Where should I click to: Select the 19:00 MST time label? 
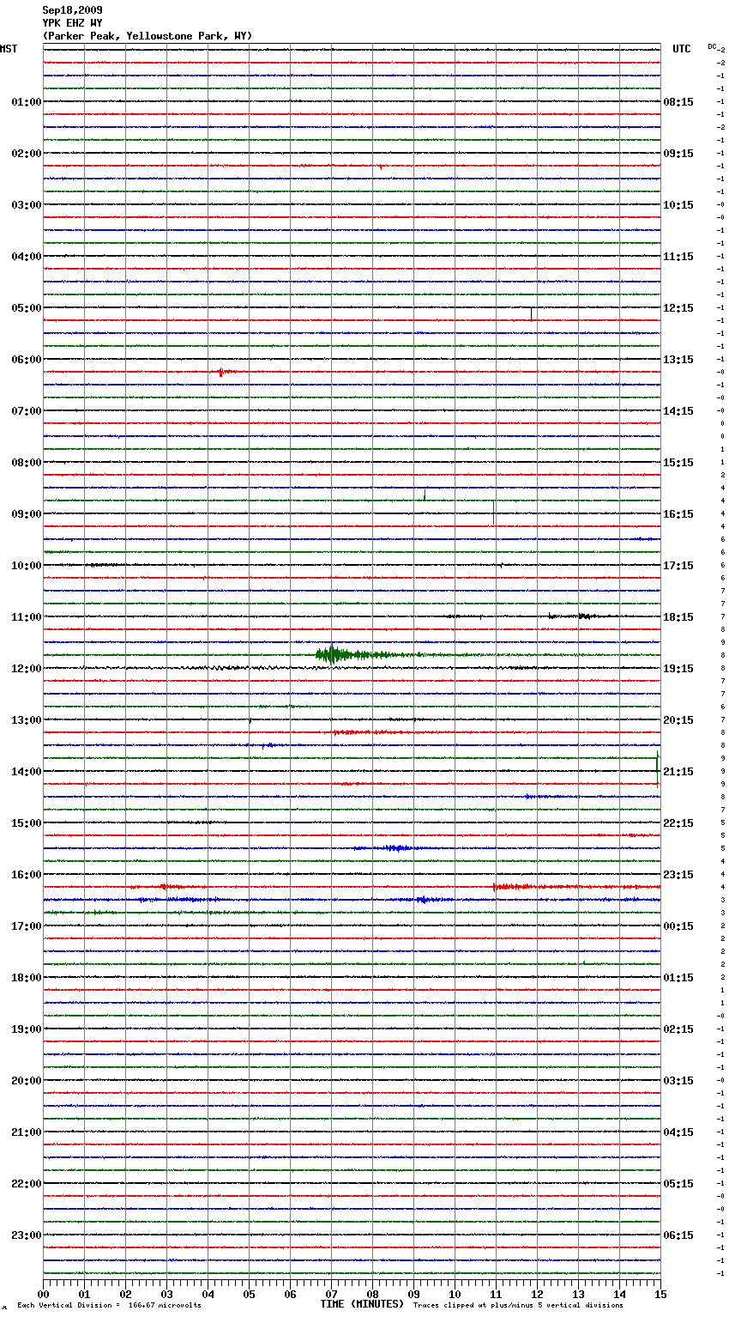pos(27,1029)
